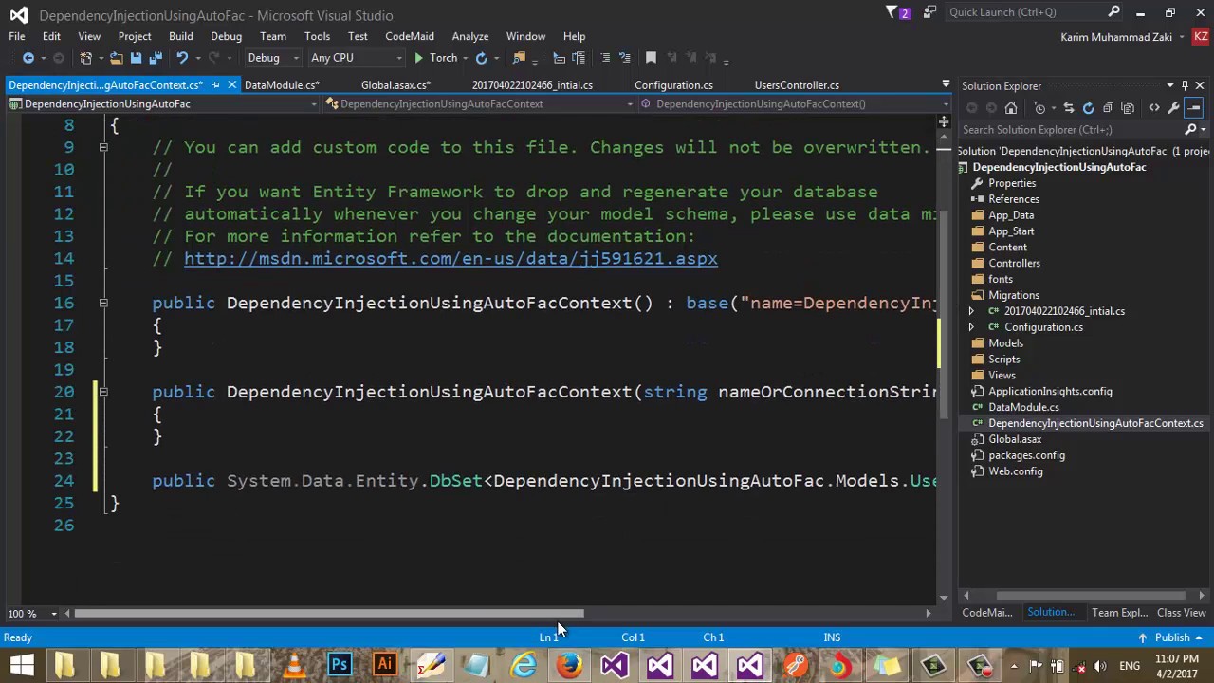Click the View Code icon in Solution Explorer
Screen dimensions: 1214x683
[x=1154, y=107]
